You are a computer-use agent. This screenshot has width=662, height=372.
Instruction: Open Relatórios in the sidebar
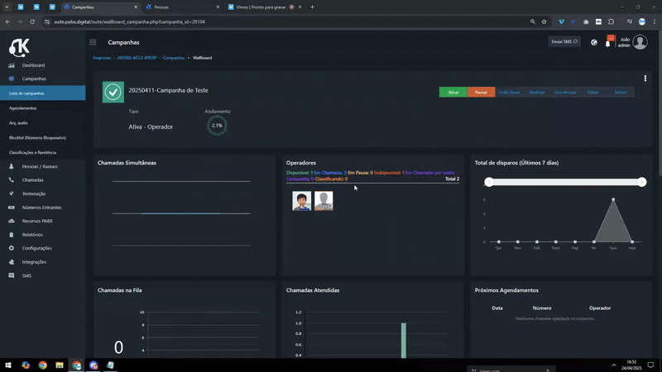coord(32,235)
